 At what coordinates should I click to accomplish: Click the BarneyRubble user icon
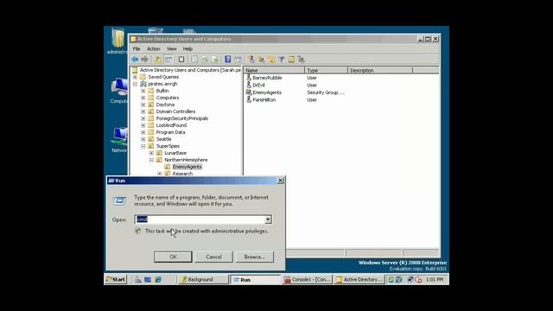click(249, 77)
